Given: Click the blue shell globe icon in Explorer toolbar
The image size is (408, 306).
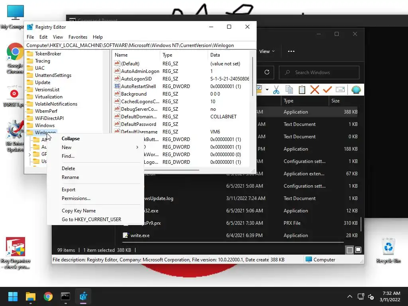Looking at the screenshot, I should [x=356, y=90].
